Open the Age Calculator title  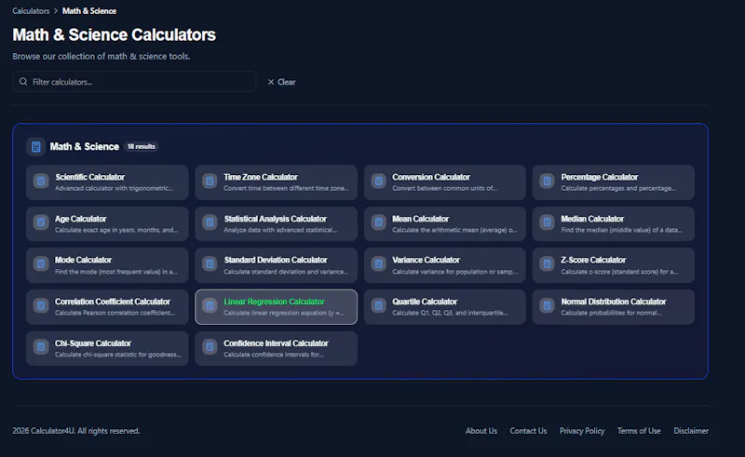point(81,219)
